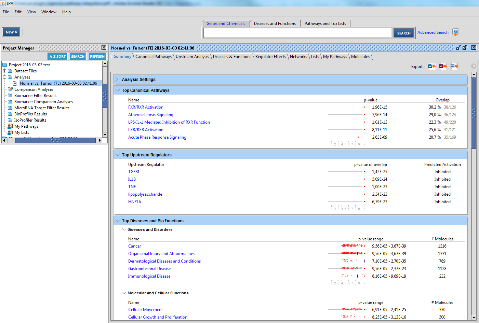Export summary as image snapshot

tap(431, 66)
